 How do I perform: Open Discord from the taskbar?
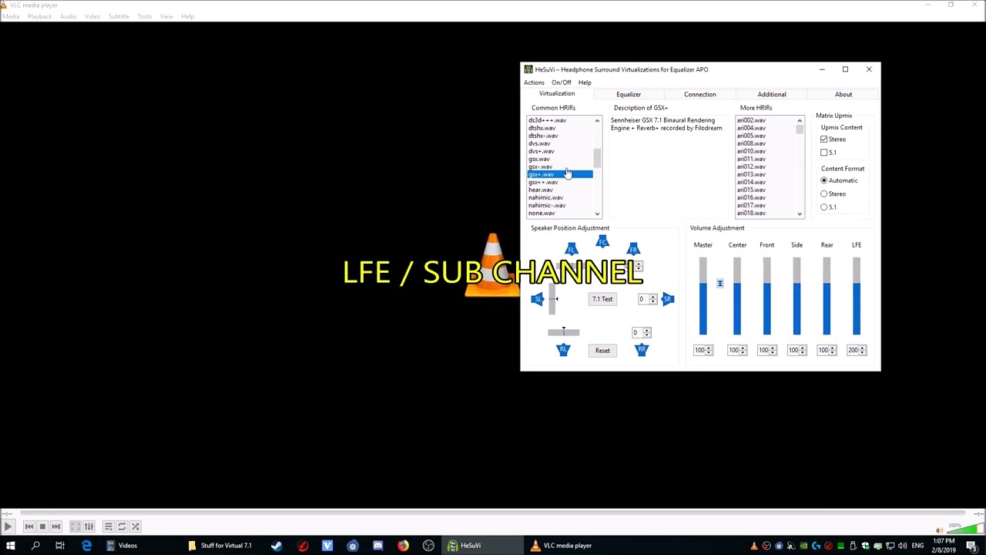click(377, 545)
